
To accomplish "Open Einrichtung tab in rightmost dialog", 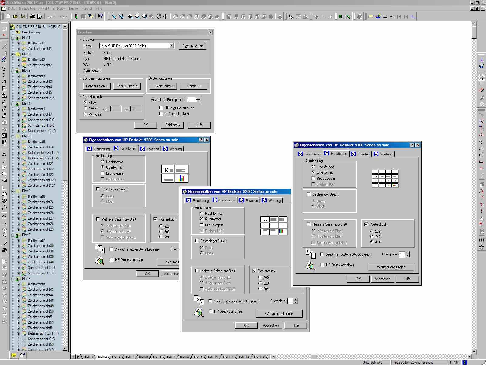I will click(310, 154).
